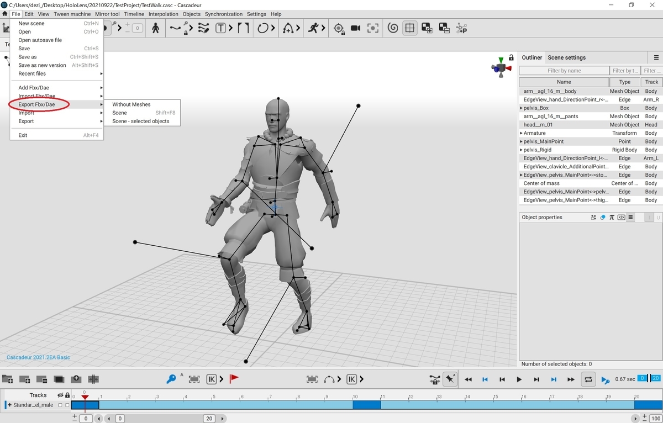This screenshot has width=663, height=423.
Task: Click the running figure icon in toolbar
Action: [314, 28]
